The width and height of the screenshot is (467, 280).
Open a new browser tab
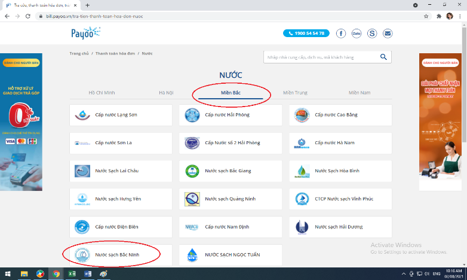(x=87, y=5)
